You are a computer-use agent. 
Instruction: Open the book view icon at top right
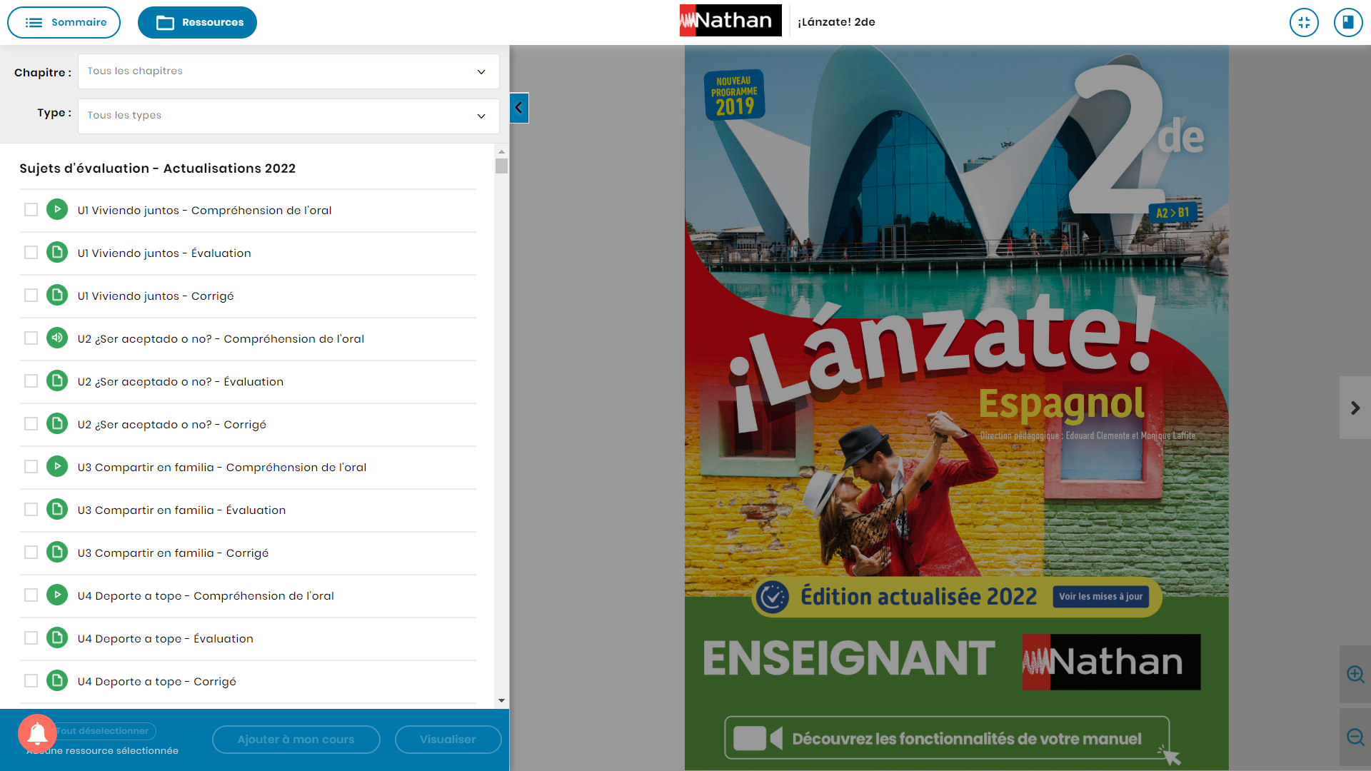[x=1348, y=22]
